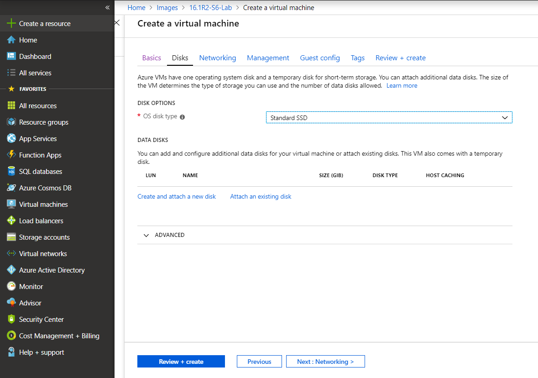This screenshot has height=378, width=538.
Task: Click the DATA DISKS heading
Action: point(153,140)
